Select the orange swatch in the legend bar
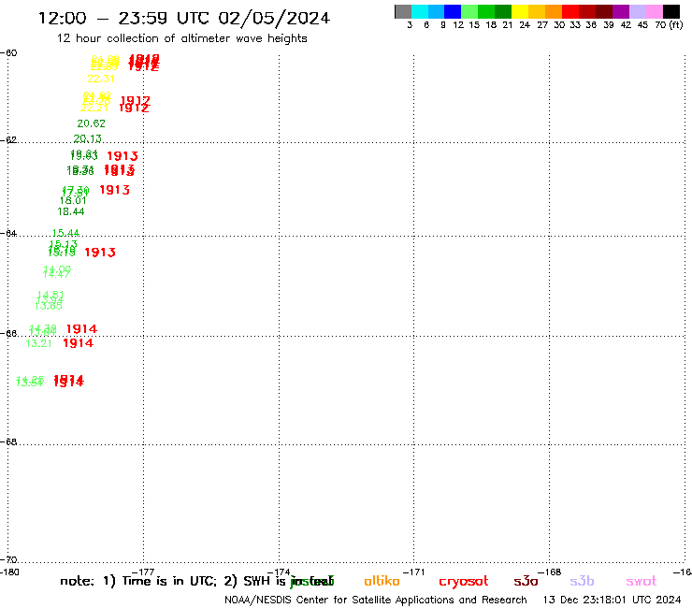Screen dimensions: 692x608 pos(554,11)
